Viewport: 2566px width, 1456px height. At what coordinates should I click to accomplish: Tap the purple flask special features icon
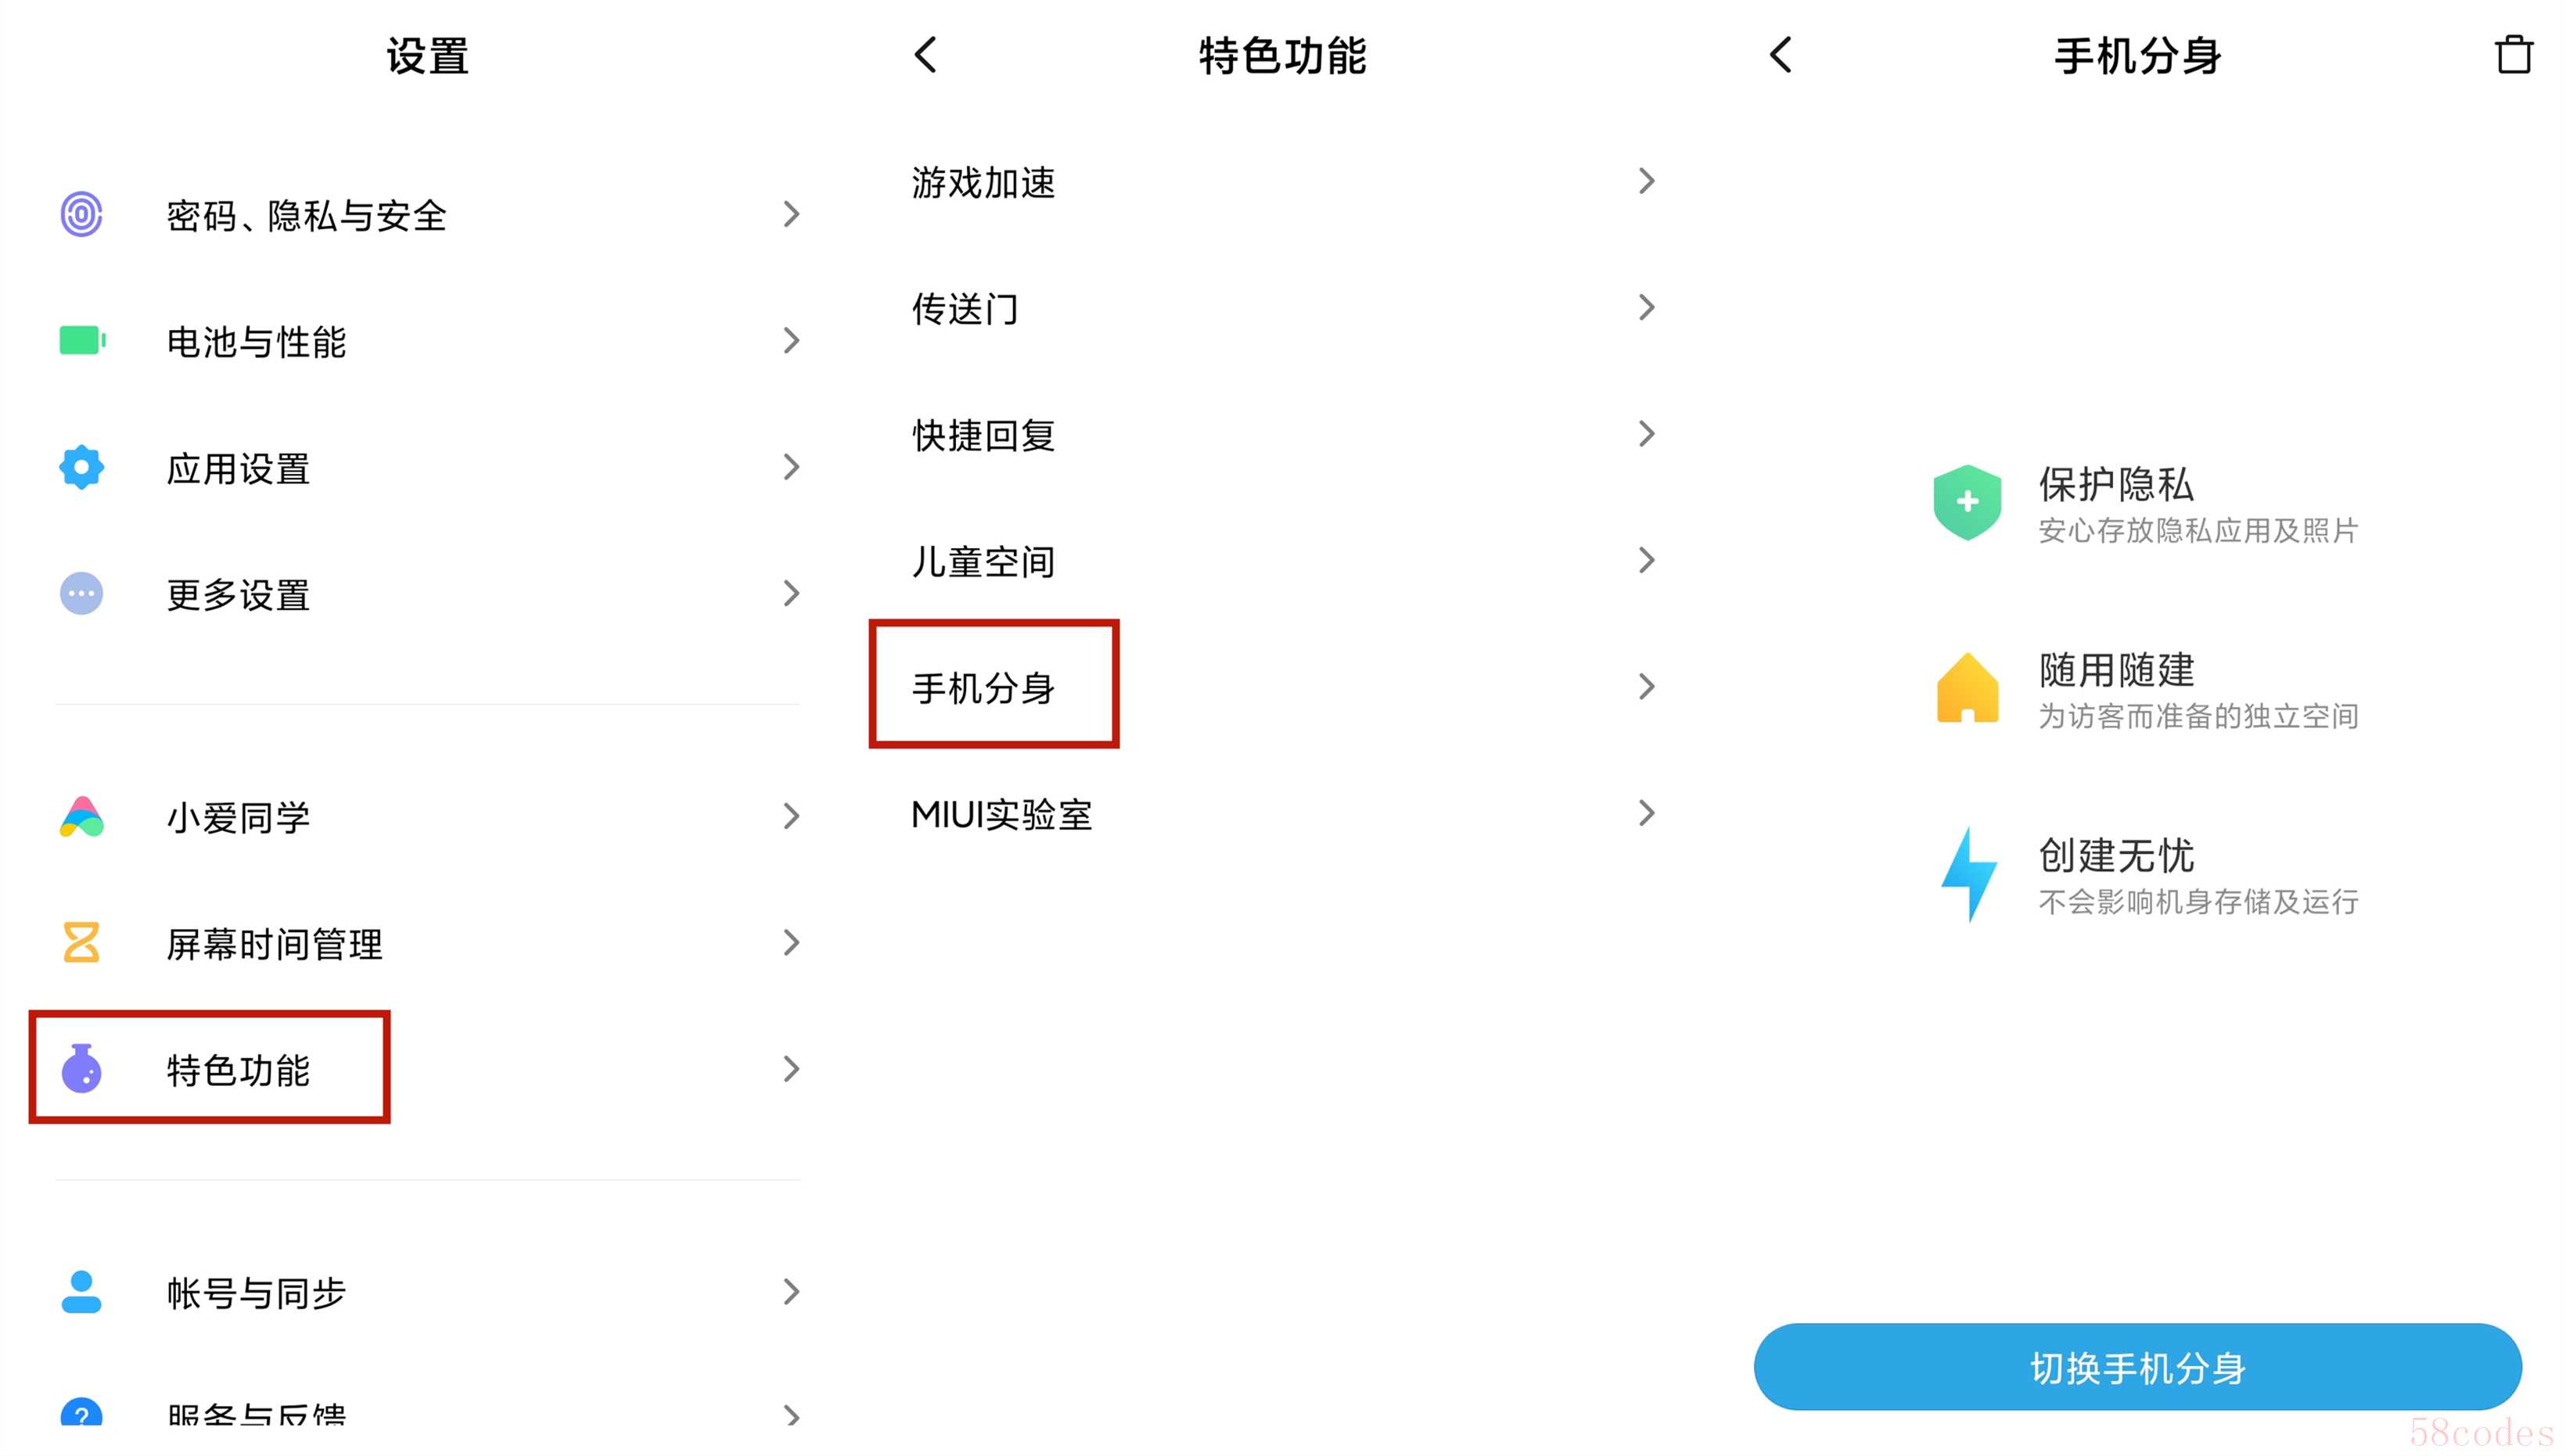point(81,1069)
